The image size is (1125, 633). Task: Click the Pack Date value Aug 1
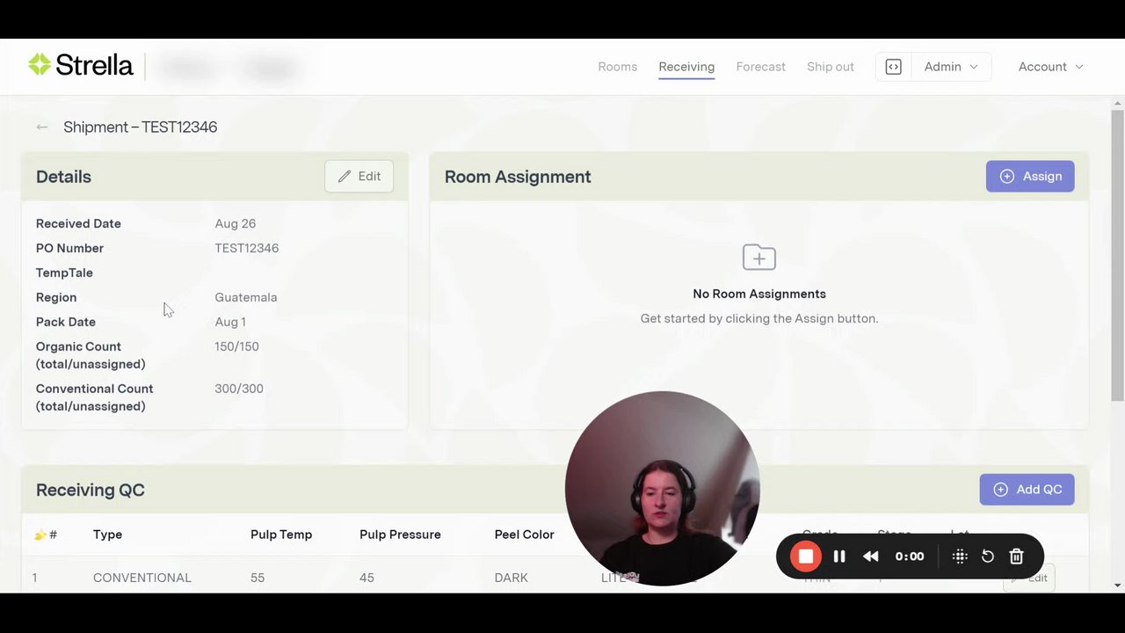tap(230, 322)
